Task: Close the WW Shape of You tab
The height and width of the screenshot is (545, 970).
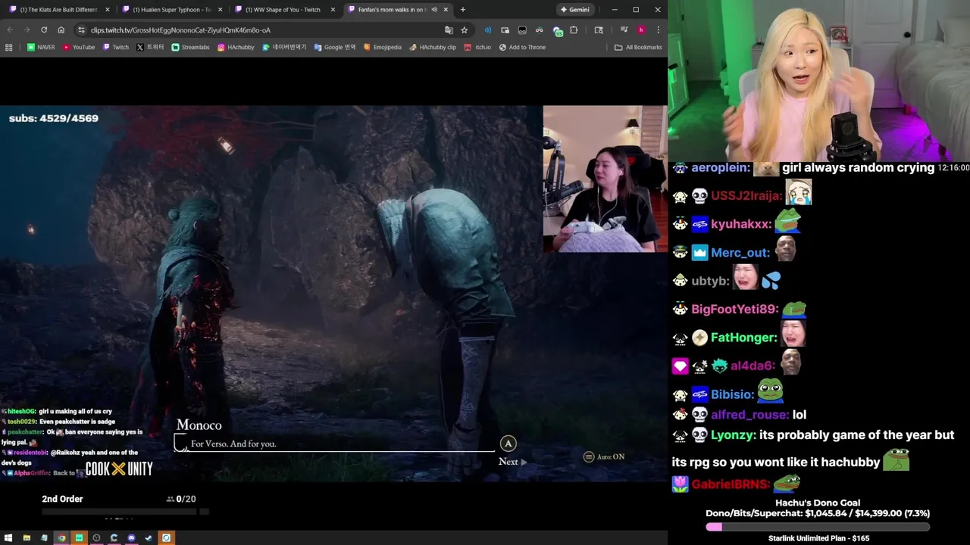Action: click(333, 9)
